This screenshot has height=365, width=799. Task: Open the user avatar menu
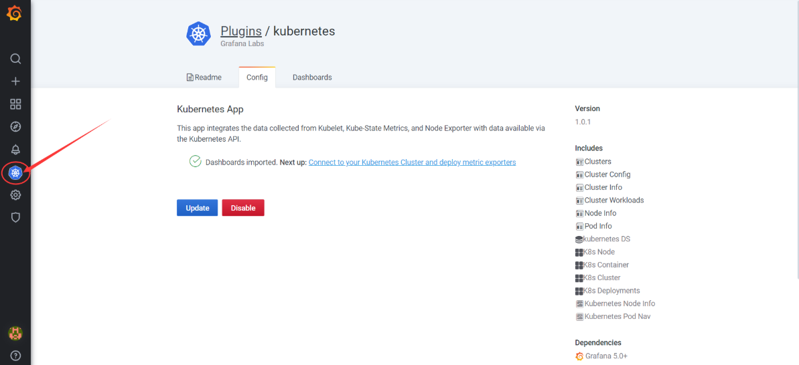[15, 334]
